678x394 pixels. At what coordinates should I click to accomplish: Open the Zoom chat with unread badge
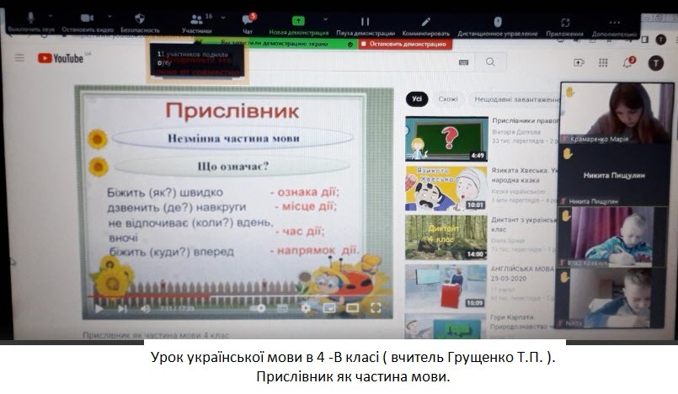(x=248, y=22)
